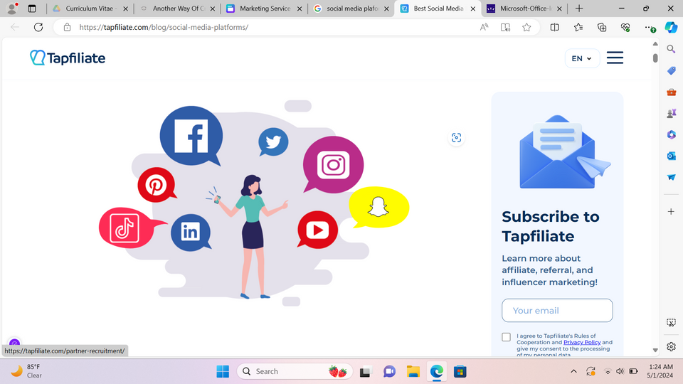
Task: Open the Favorites list
Action: click(578, 27)
